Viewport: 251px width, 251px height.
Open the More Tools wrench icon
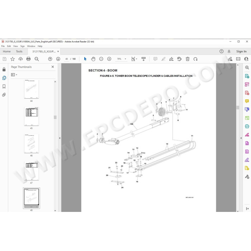[247, 176]
